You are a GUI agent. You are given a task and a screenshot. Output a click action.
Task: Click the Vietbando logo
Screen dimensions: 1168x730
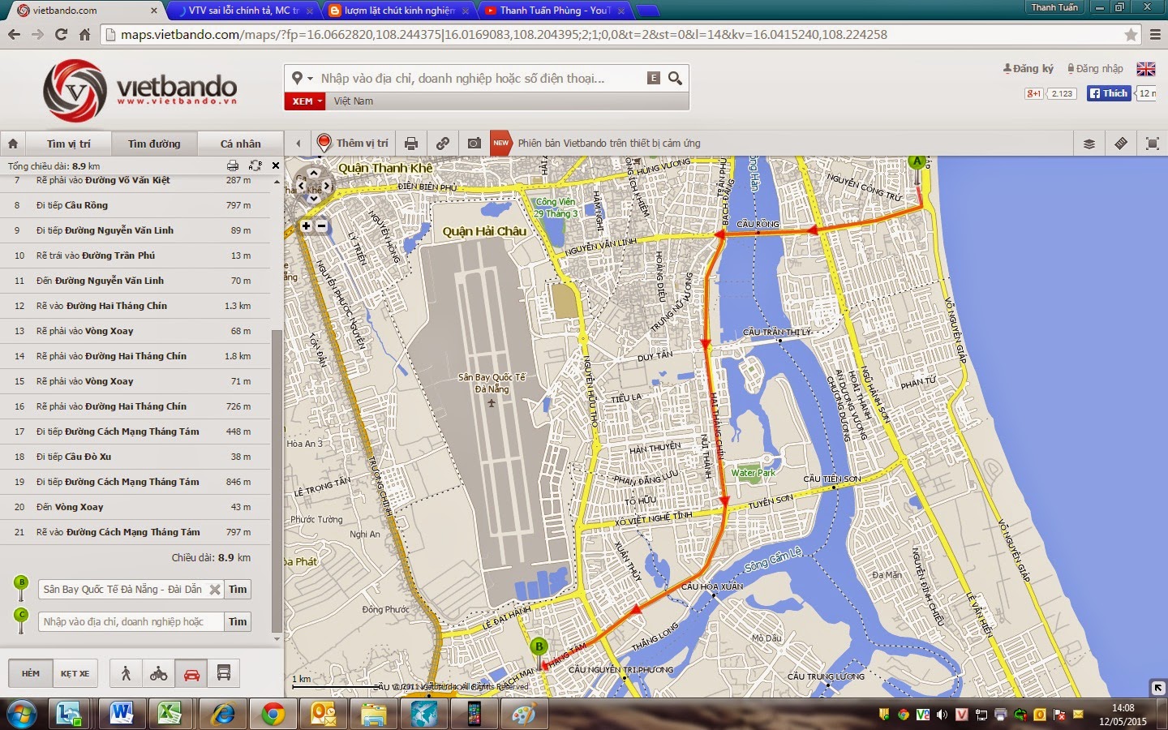(x=140, y=89)
